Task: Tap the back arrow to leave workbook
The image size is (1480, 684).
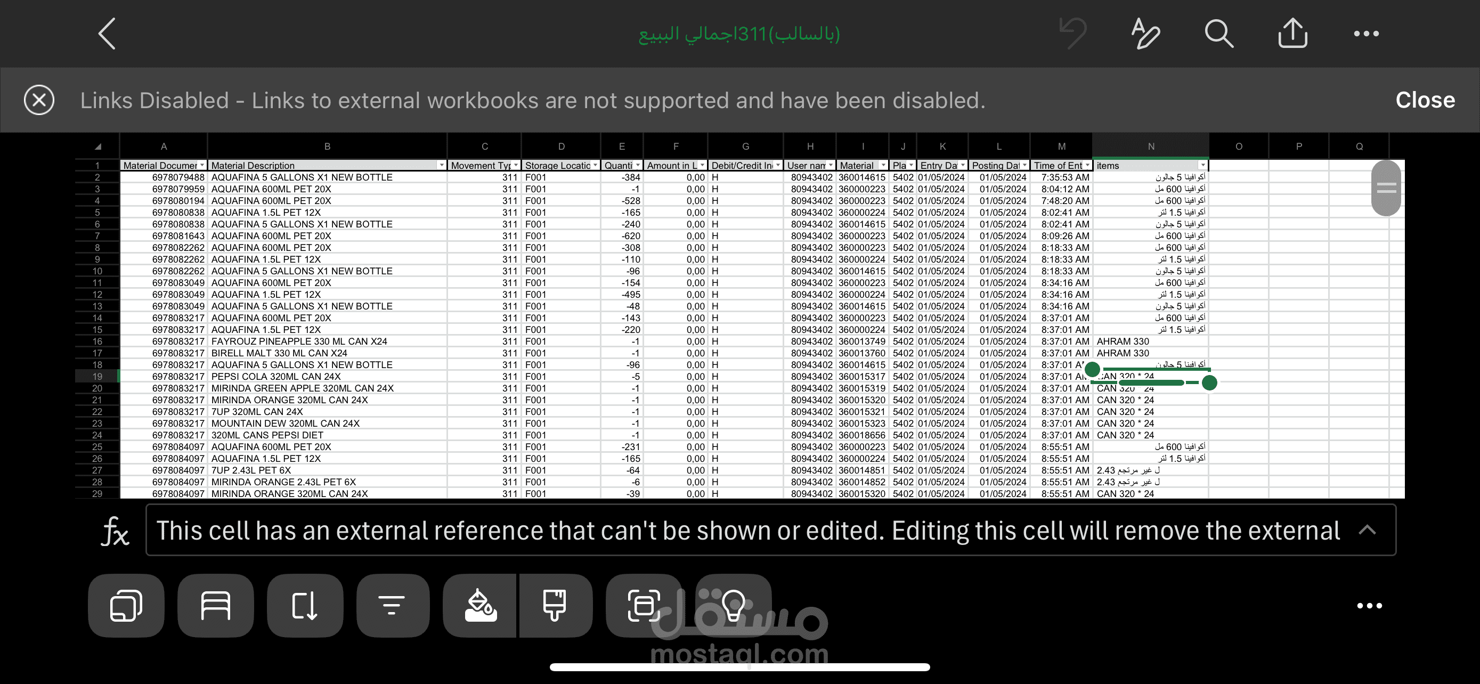Action: [107, 34]
